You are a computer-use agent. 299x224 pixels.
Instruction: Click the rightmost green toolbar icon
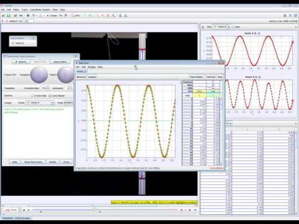(91, 16)
